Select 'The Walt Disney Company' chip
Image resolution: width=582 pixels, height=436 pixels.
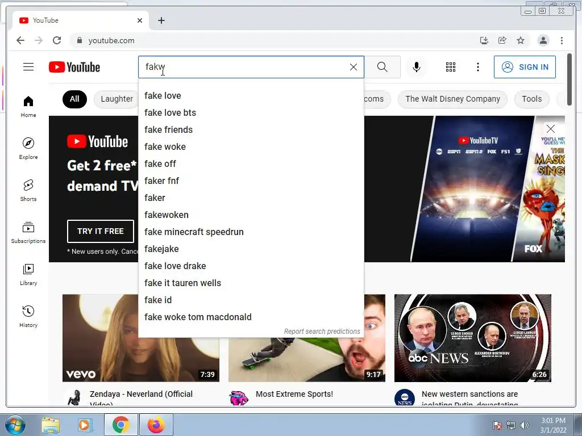[x=452, y=99]
